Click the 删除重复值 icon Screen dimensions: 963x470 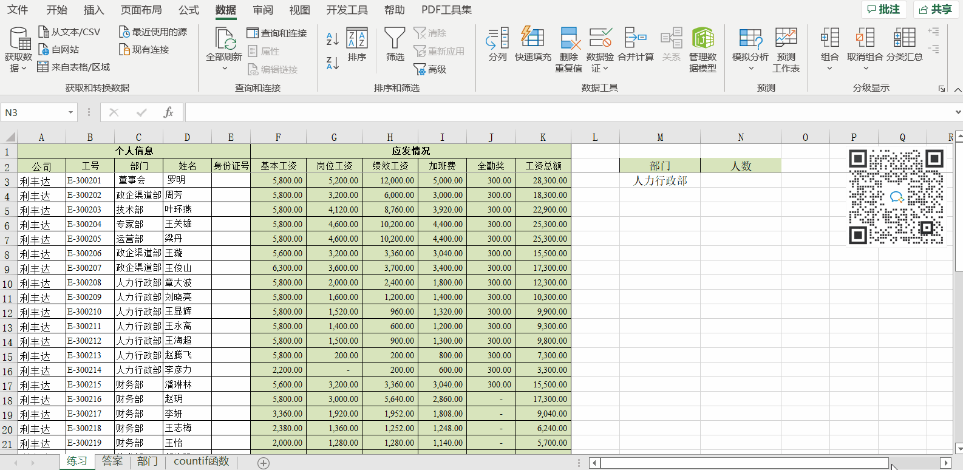tap(568, 39)
